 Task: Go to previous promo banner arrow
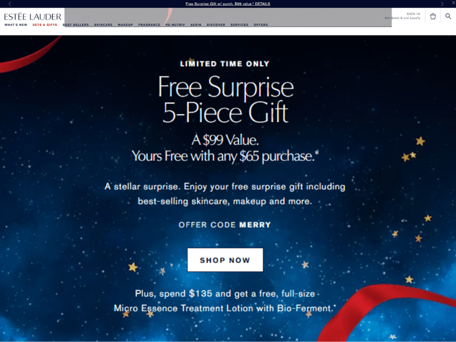(10, 4)
